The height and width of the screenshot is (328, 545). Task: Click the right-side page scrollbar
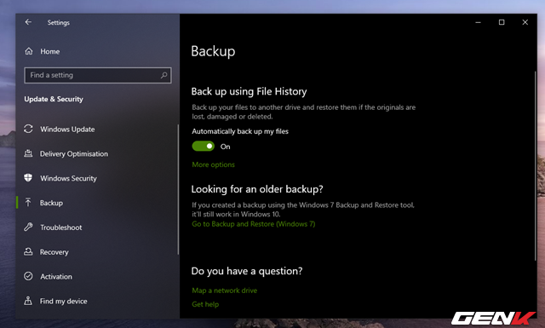click(536, 165)
